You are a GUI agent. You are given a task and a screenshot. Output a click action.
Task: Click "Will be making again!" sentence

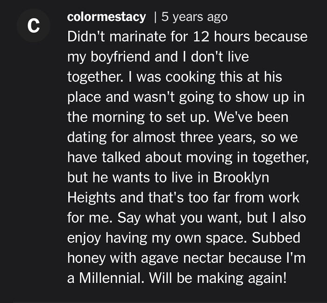point(219,278)
